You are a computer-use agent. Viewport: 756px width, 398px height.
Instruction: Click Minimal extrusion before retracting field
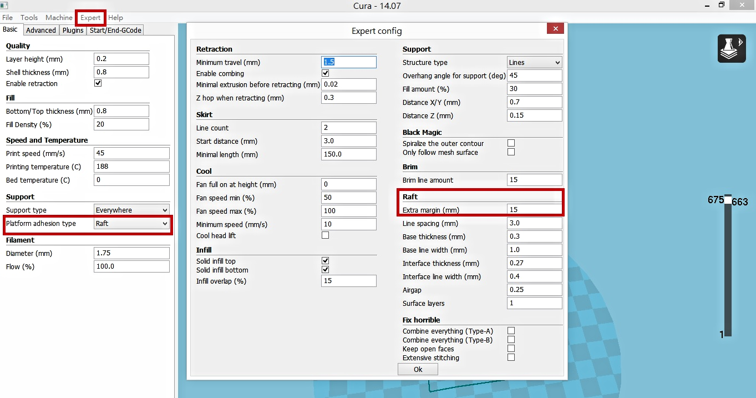point(349,84)
